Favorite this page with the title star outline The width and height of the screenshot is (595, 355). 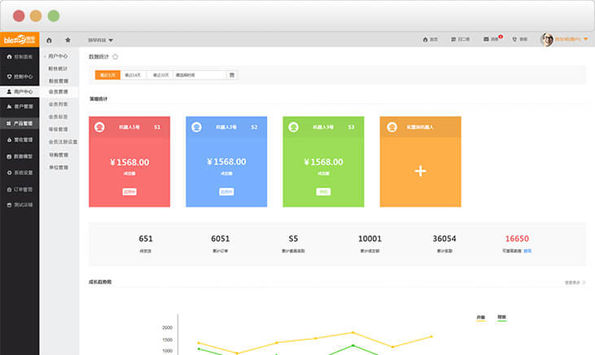pyautogui.click(x=116, y=56)
